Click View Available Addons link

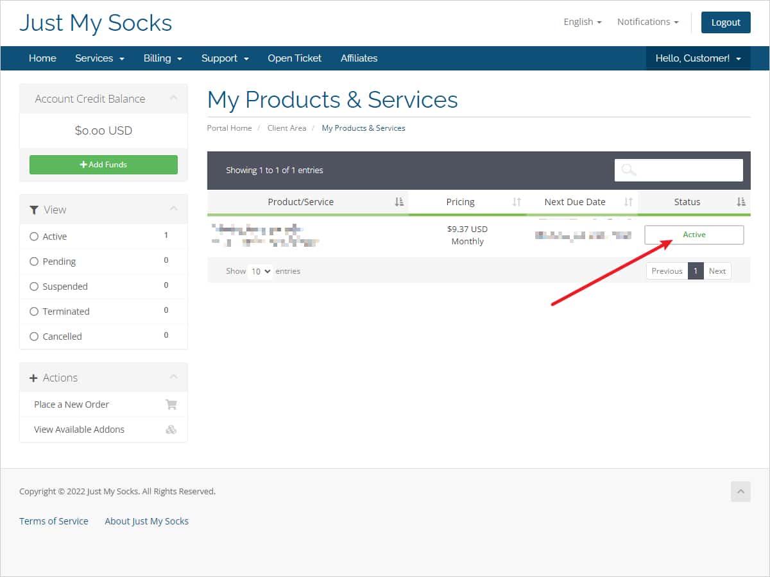tap(79, 430)
